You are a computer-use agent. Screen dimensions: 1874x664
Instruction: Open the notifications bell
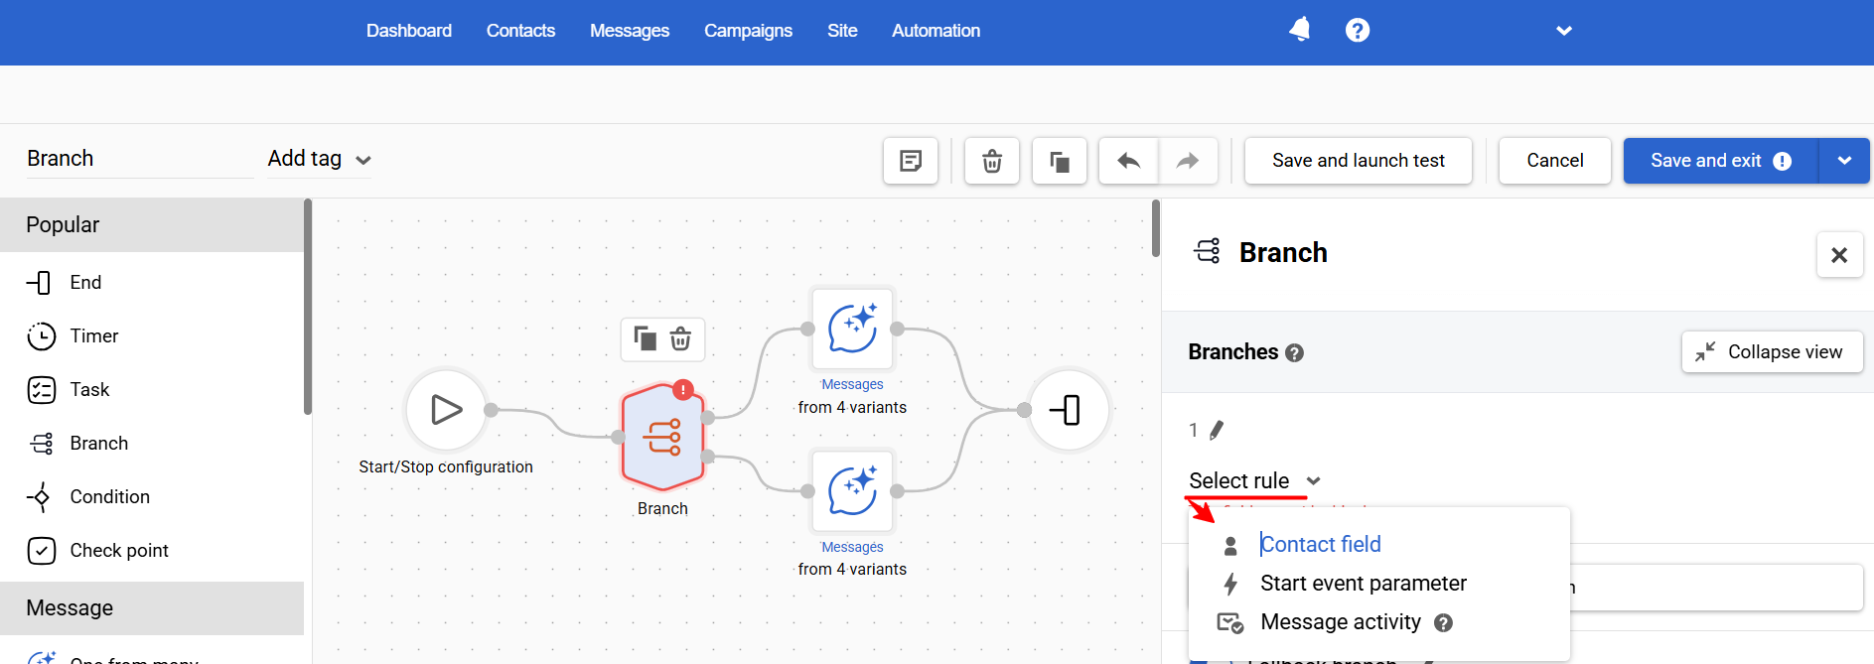[1299, 30]
